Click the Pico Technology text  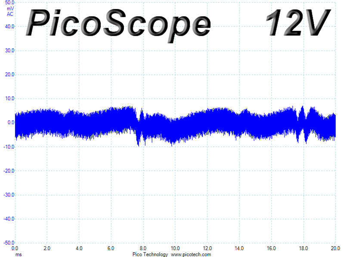150,254
